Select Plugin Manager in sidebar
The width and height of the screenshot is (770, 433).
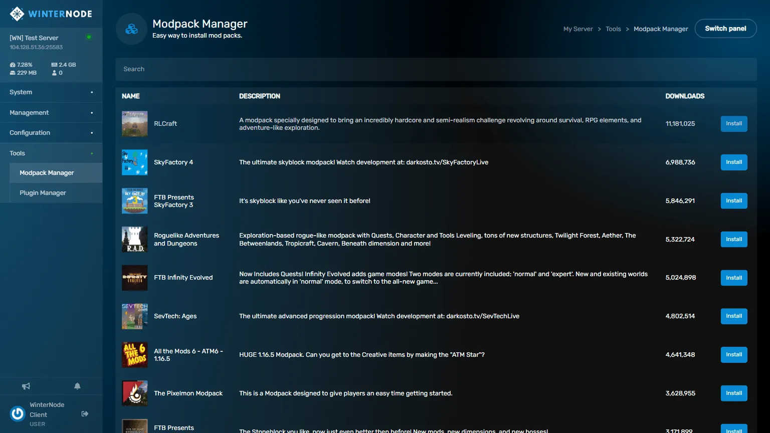[56, 193]
